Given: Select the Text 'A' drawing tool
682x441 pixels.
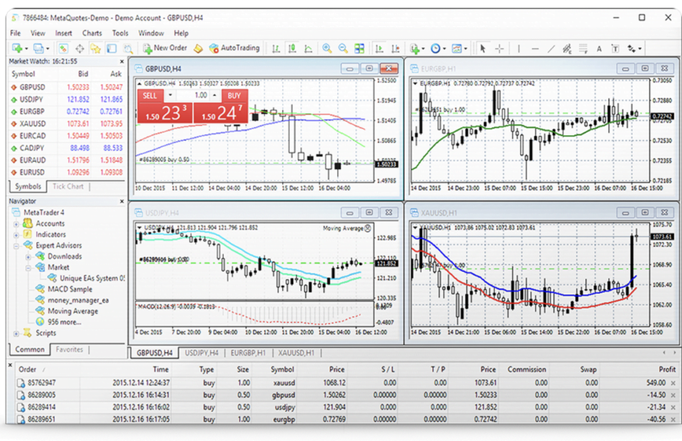Looking at the screenshot, I should point(599,49).
